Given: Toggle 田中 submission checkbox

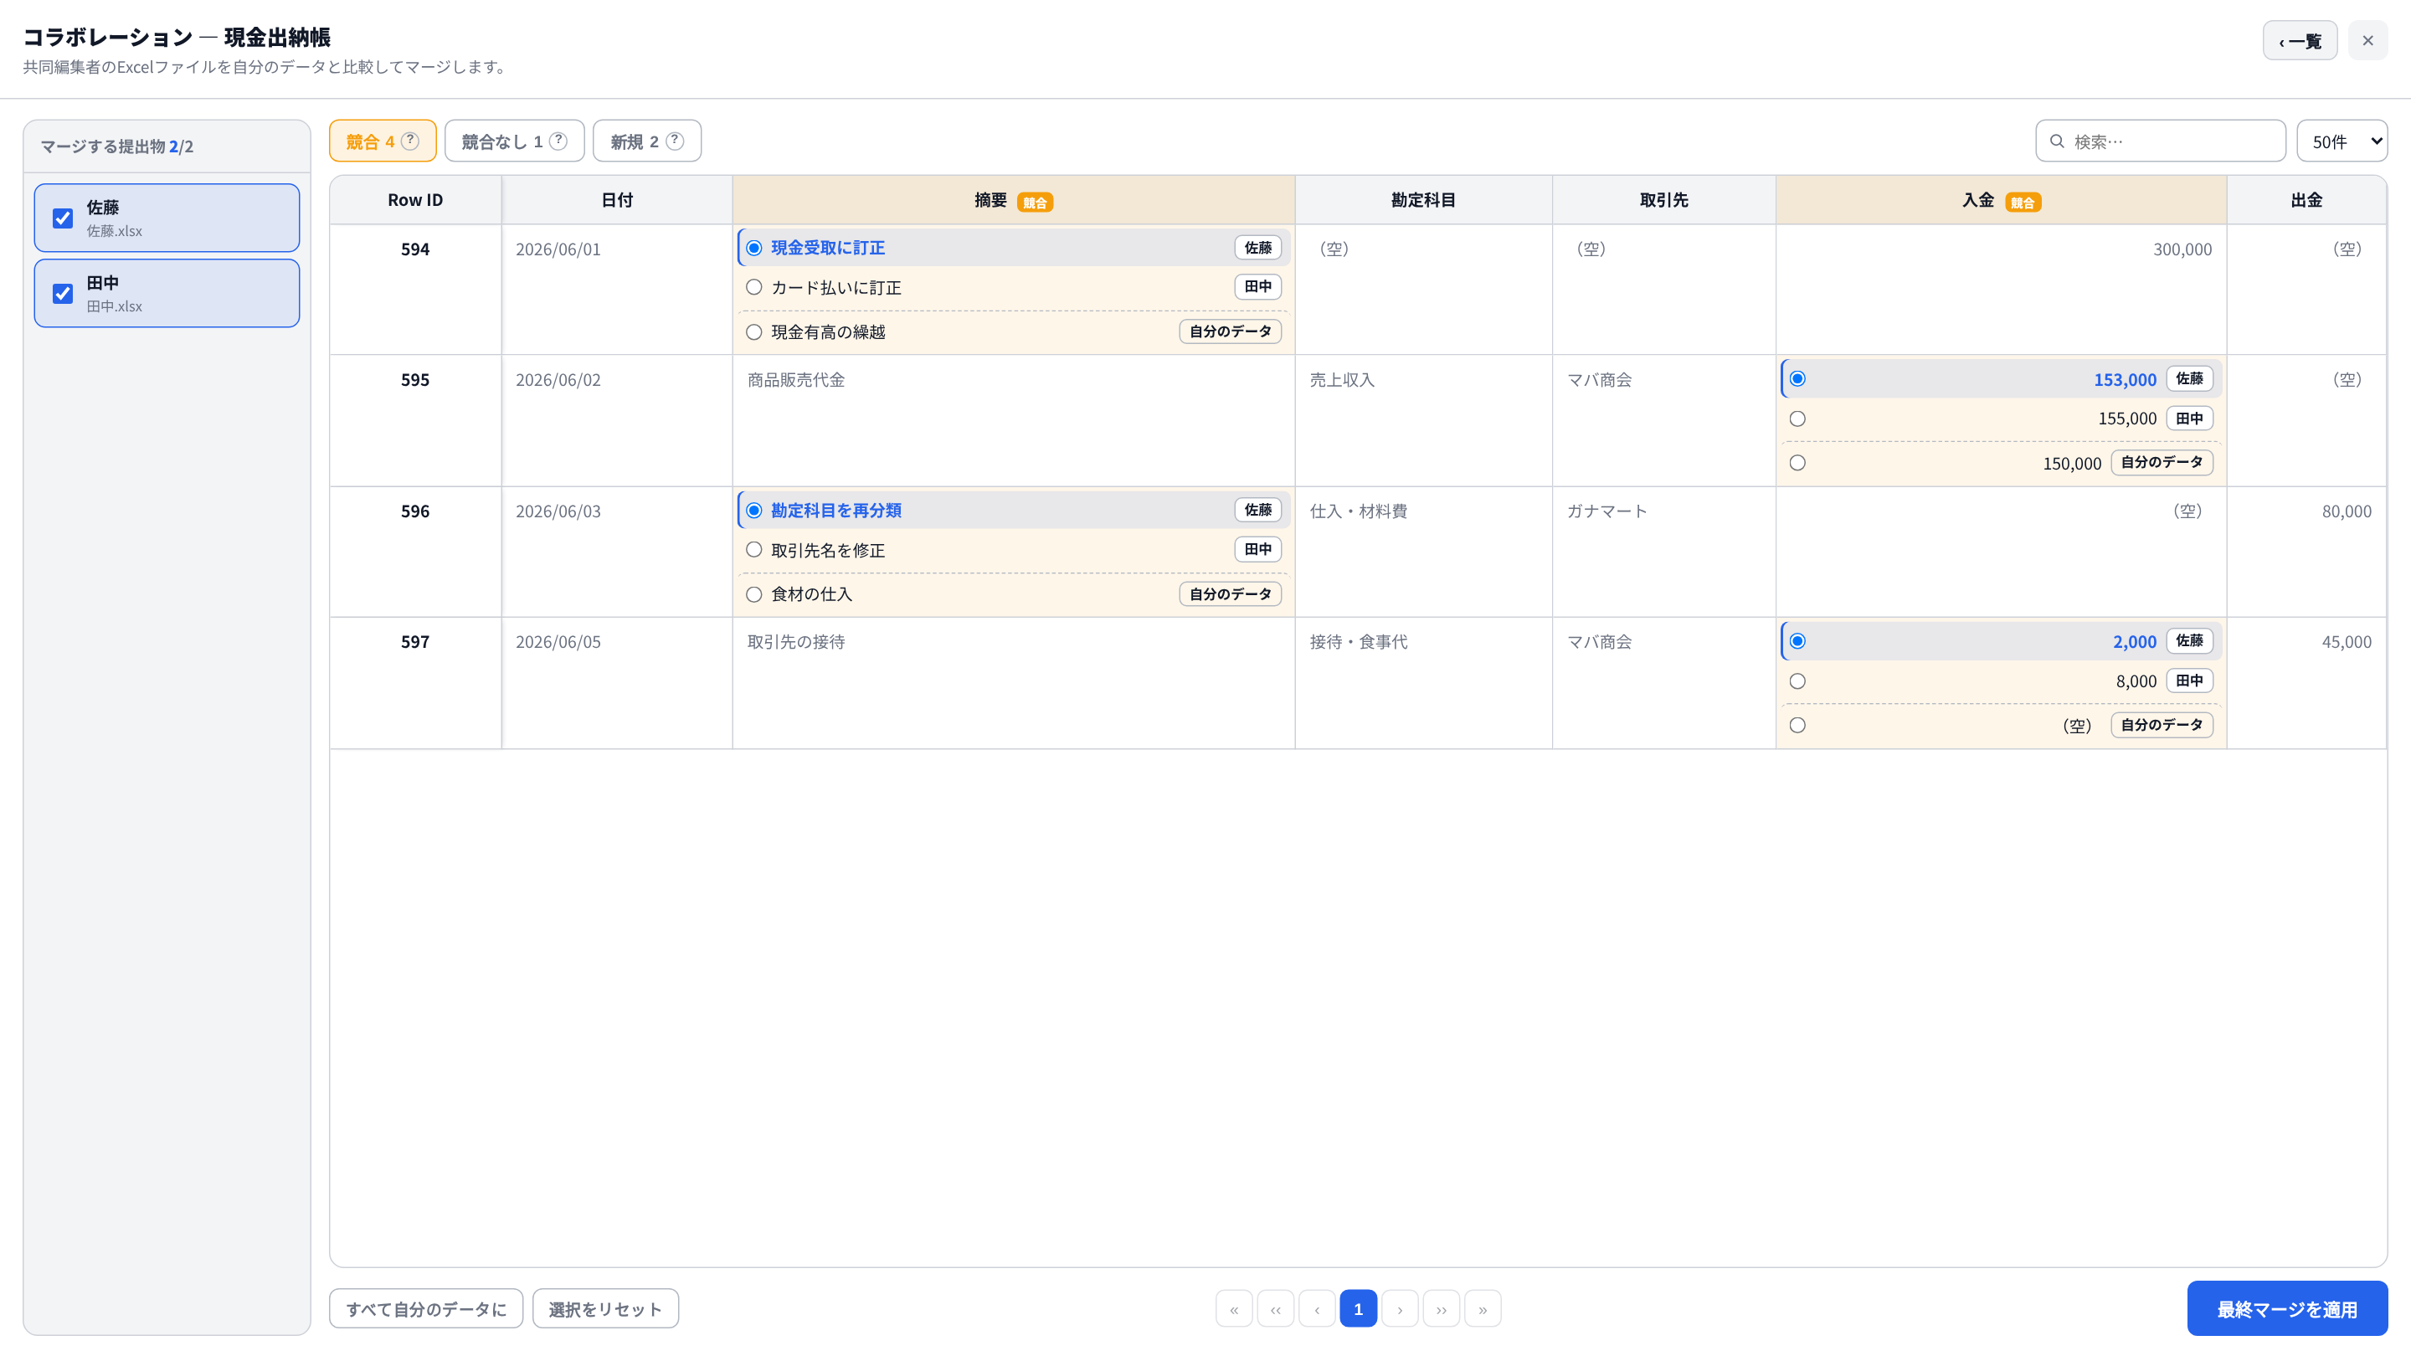Looking at the screenshot, I should tap(63, 294).
